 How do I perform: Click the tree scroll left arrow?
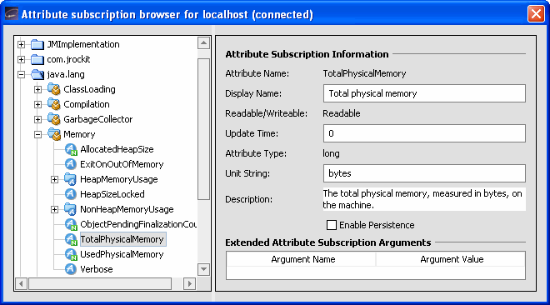22,283
